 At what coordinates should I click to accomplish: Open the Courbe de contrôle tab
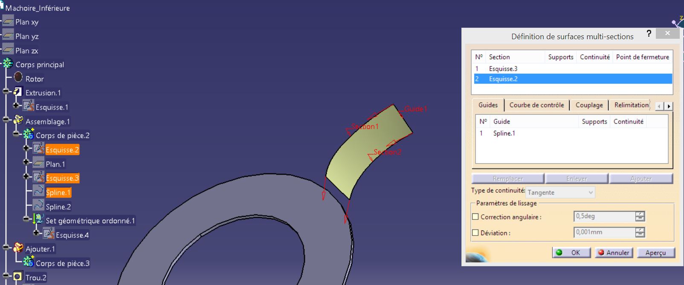[536, 105]
